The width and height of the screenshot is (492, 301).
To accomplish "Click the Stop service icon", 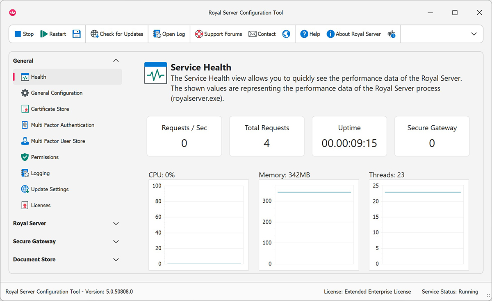I will pos(18,34).
